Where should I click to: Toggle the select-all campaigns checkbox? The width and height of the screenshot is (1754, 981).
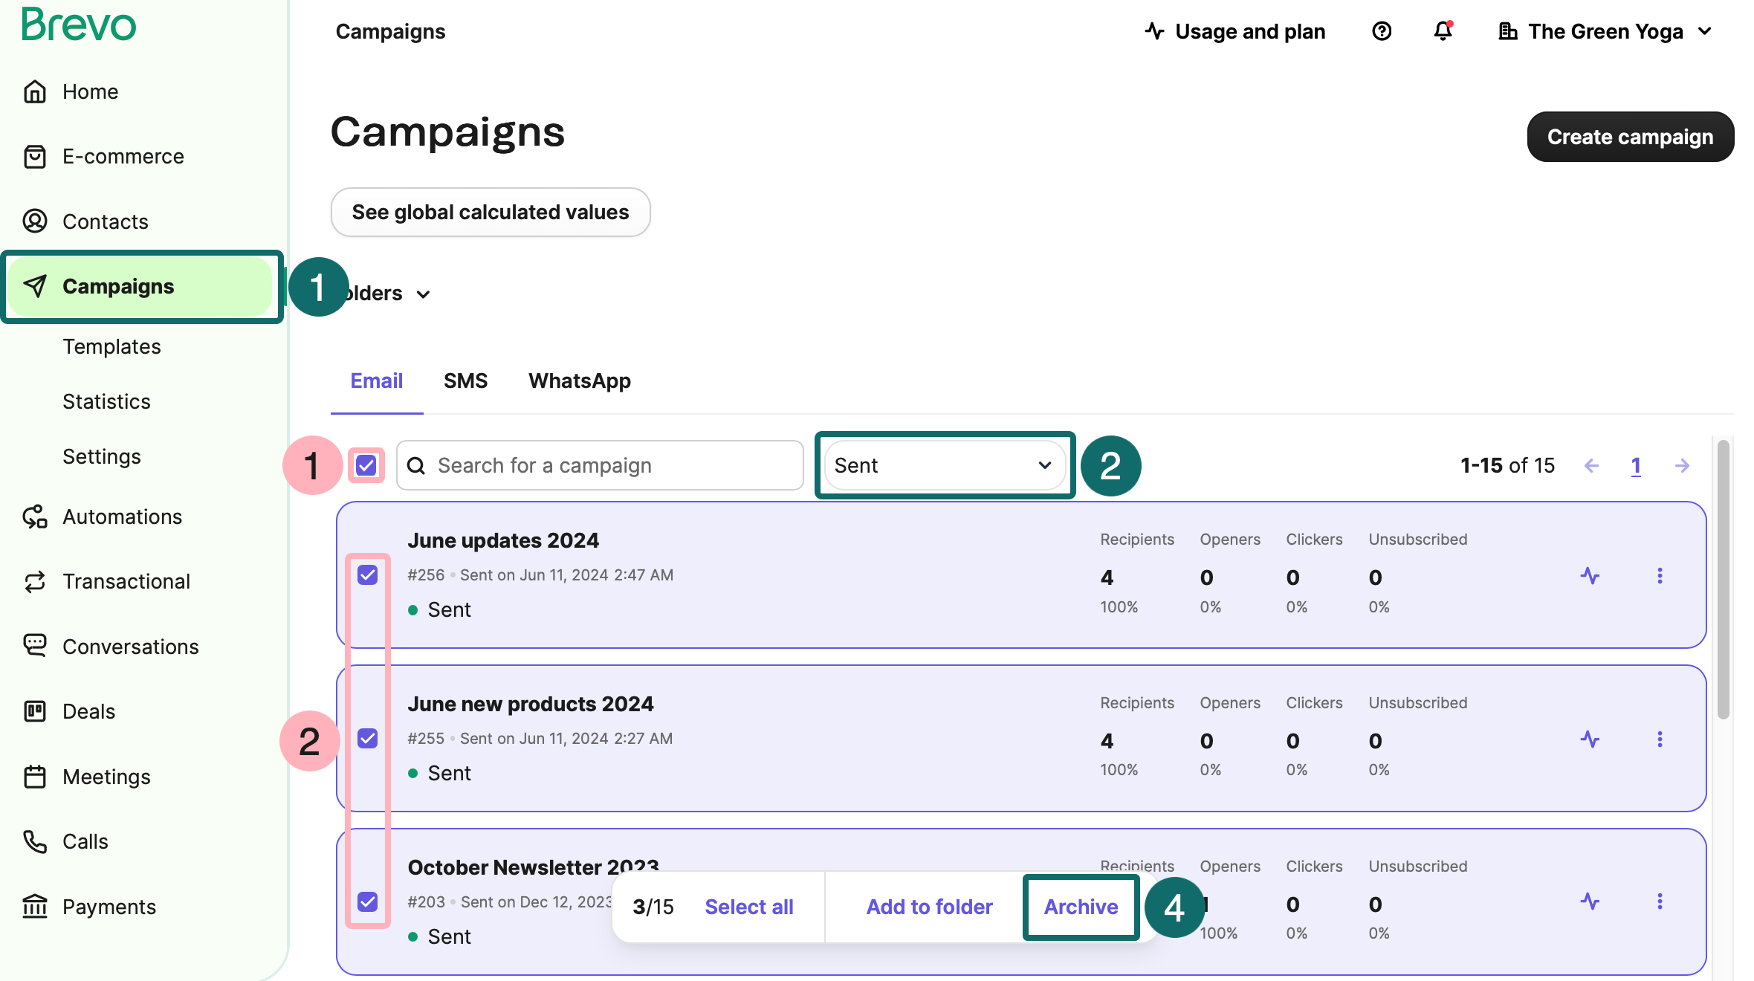(x=366, y=466)
